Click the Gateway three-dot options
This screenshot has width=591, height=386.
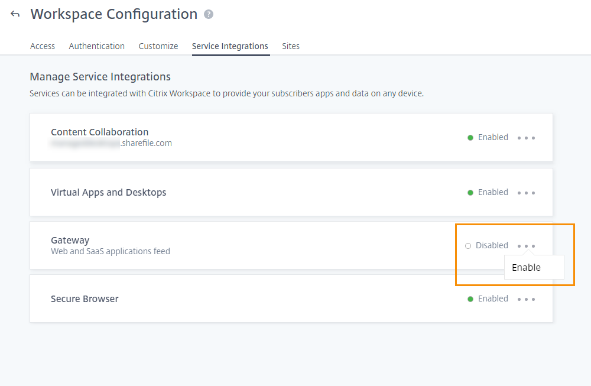tap(526, 246)
